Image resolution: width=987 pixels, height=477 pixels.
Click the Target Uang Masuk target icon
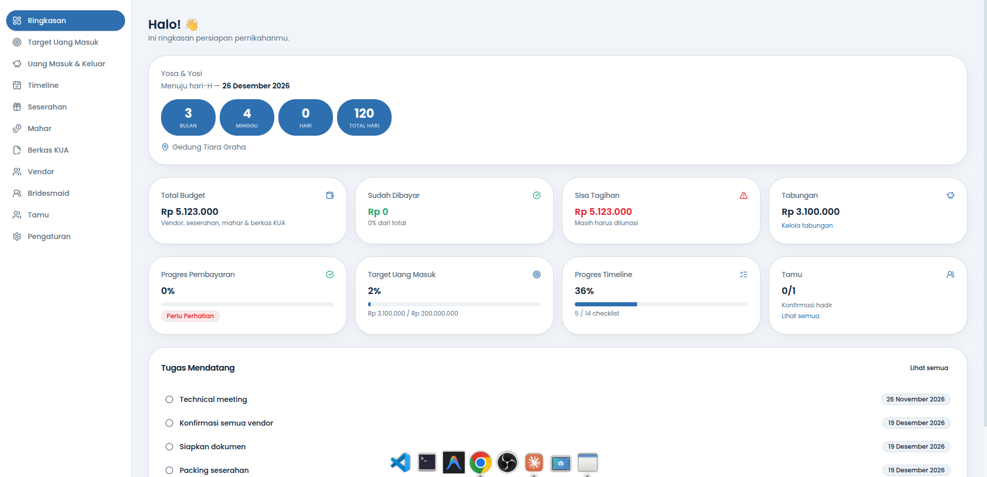coord(17,42)
